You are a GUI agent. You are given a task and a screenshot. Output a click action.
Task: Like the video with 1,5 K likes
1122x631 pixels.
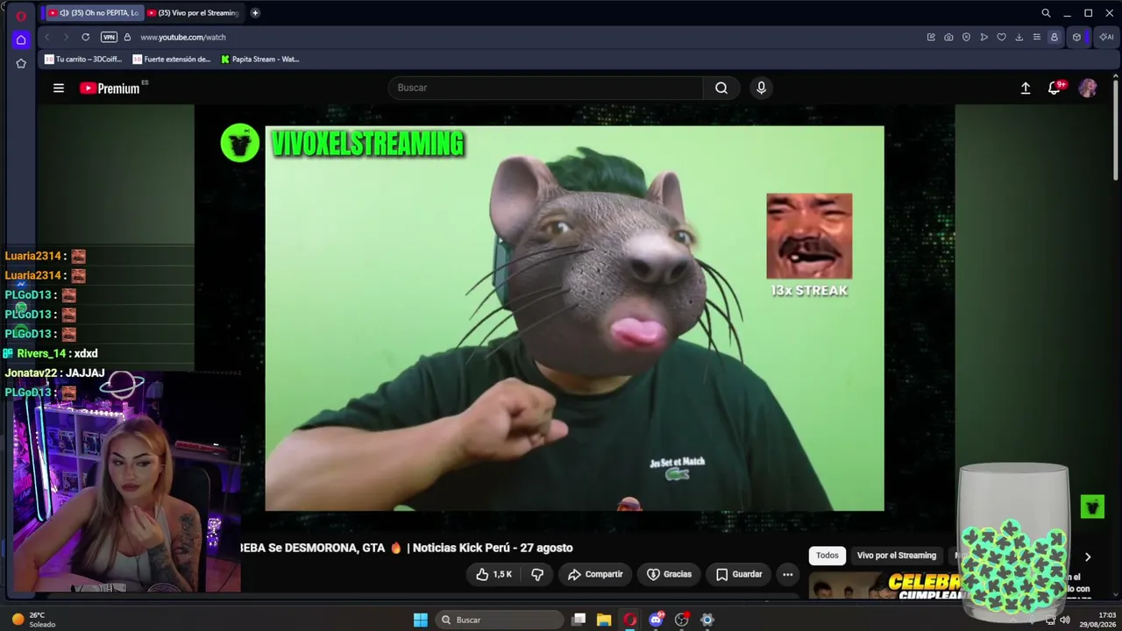pyautogui.click(x=494, y=574)
